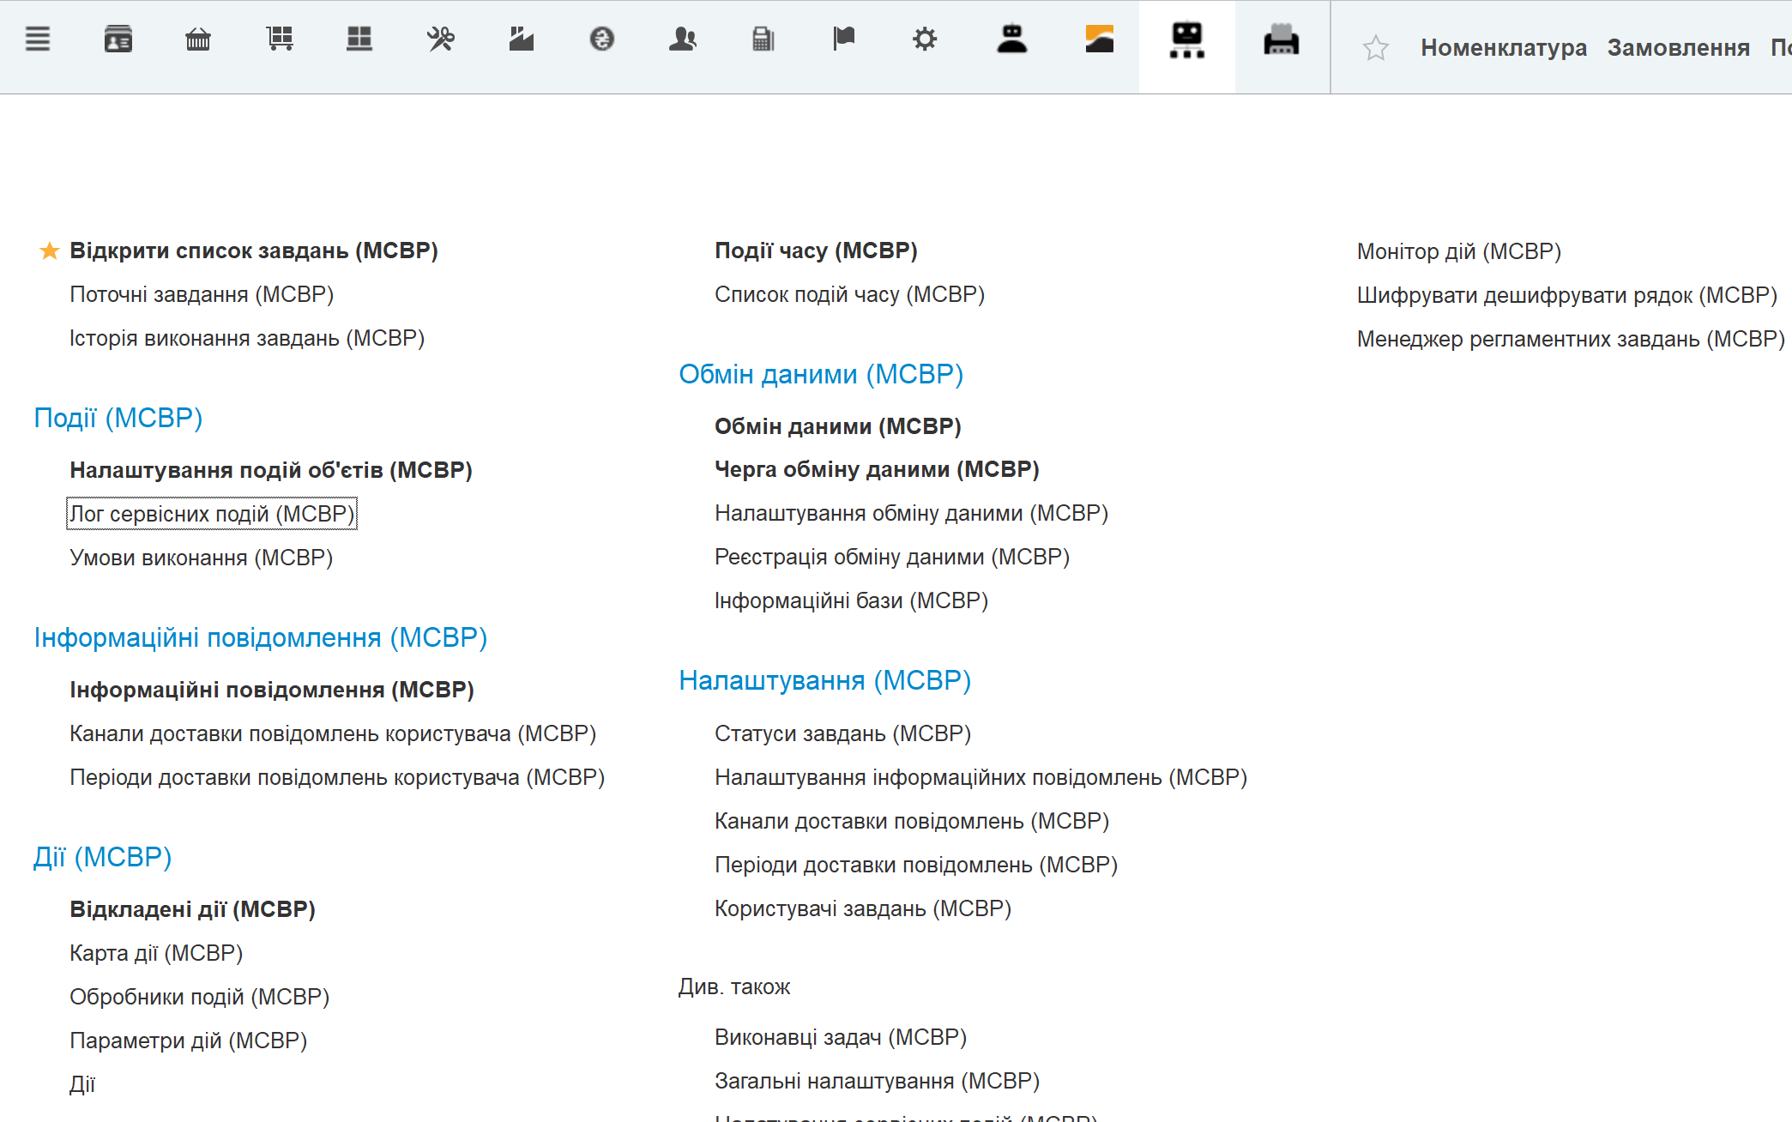Viewport: 1792px width, 1122px height.
Task: Select the shopping basket purchases icon
Action: click(x=197, y=39)
